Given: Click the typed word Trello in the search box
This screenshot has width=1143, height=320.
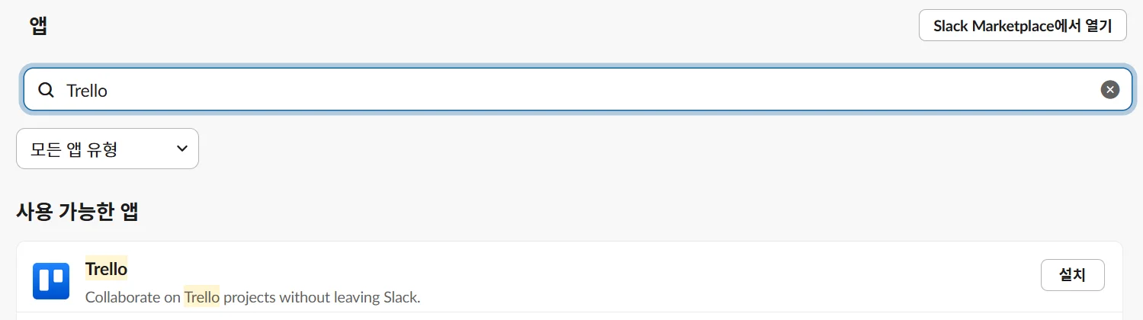Looking at the screenshot, I should pos(87,91).
